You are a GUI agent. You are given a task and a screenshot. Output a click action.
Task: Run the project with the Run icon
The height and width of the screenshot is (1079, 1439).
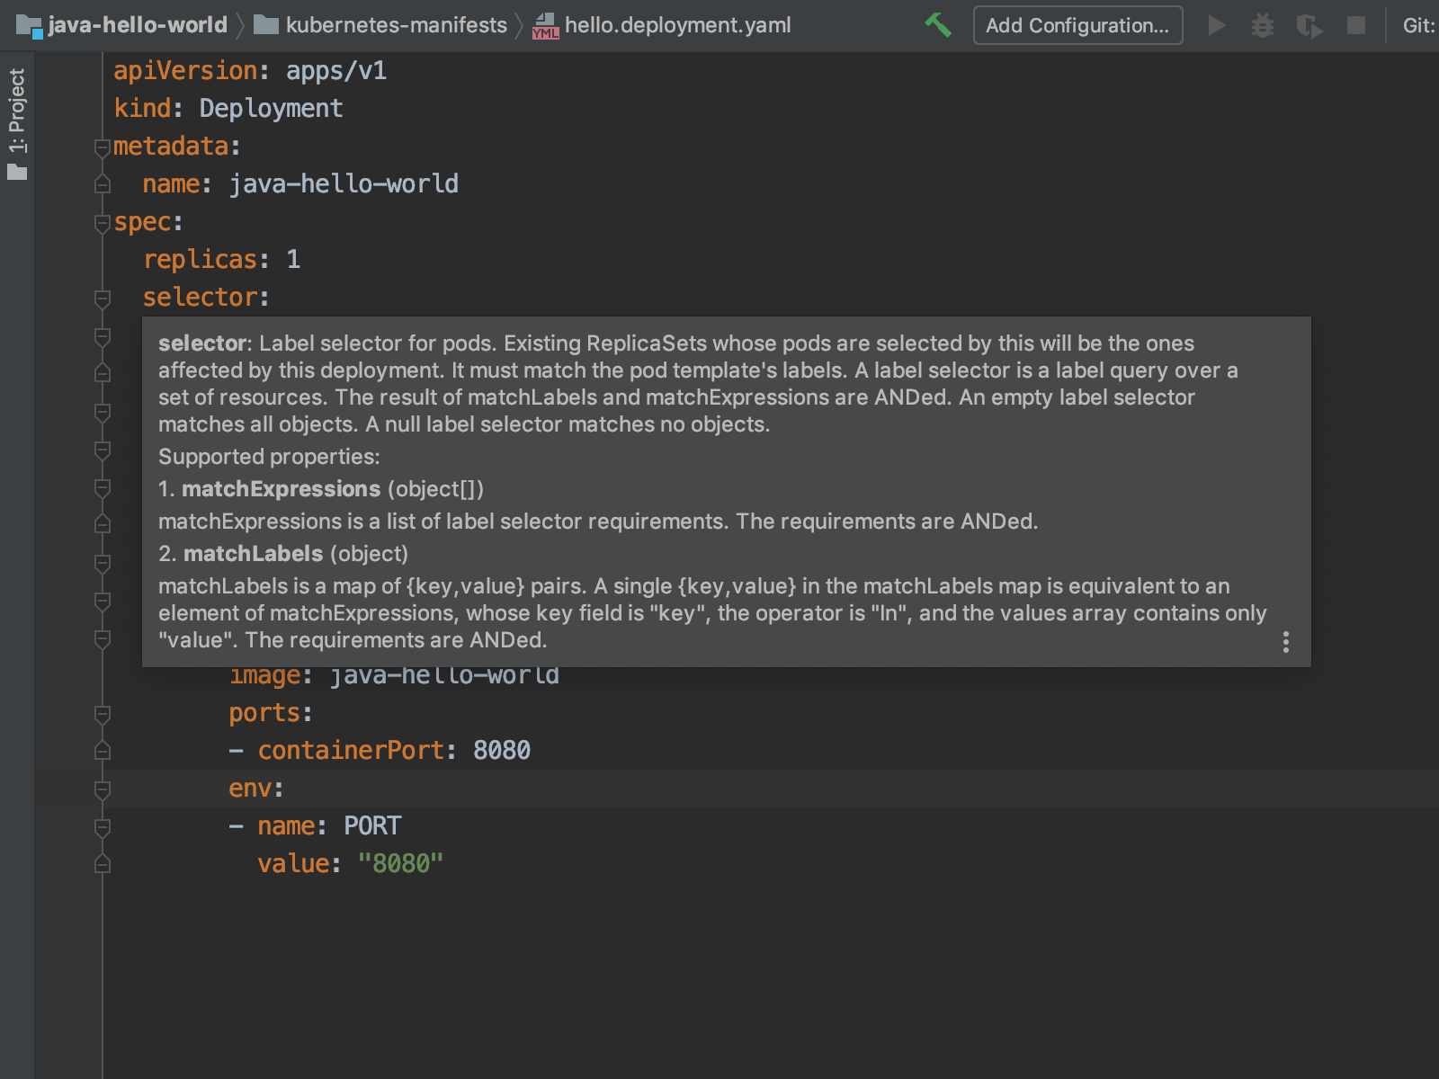[x=1217, y=25]
